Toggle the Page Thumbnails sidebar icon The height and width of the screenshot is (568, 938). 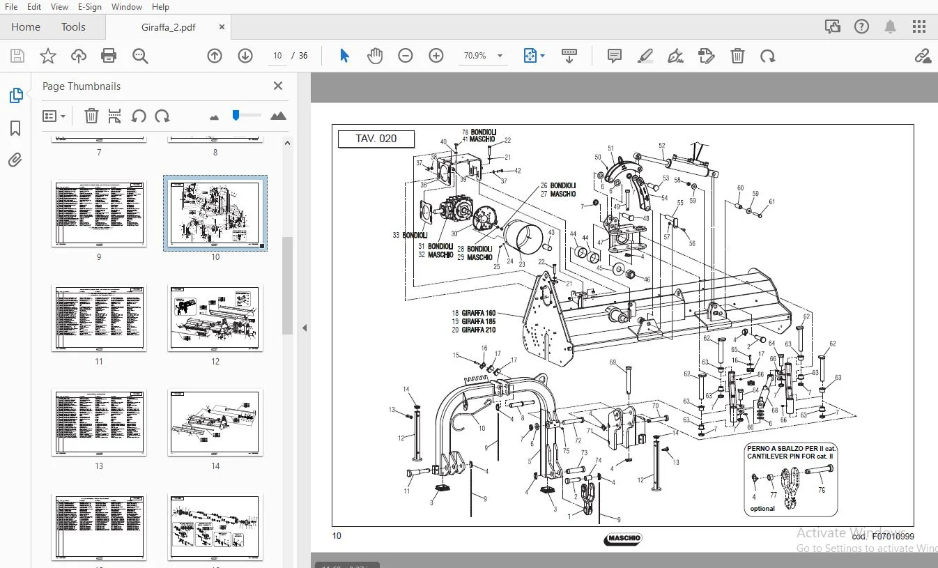pyautogui.click(x=15, y=95)
